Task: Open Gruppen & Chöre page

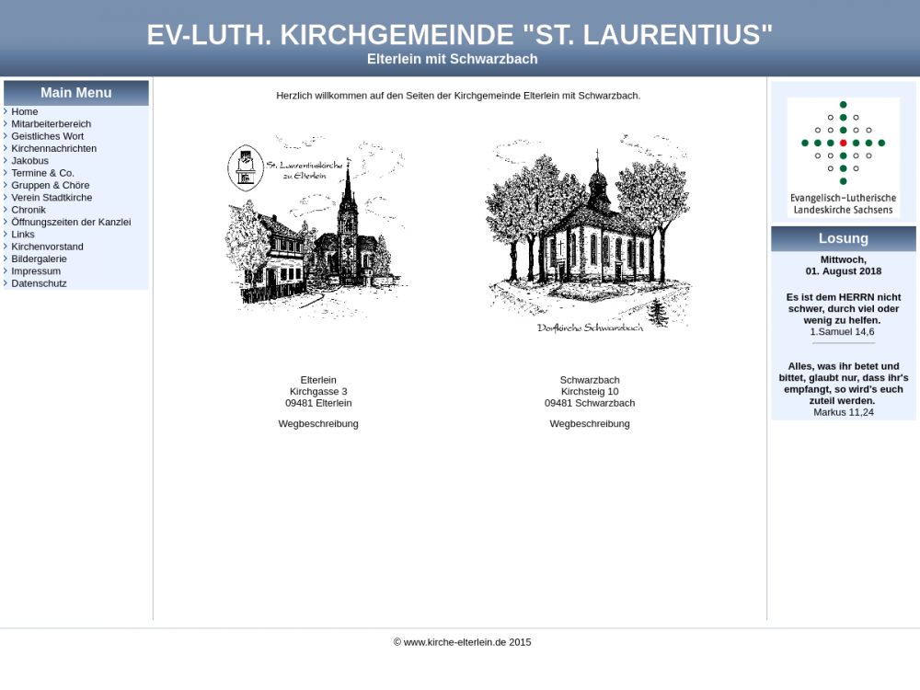Action: [x=50, y=185]
